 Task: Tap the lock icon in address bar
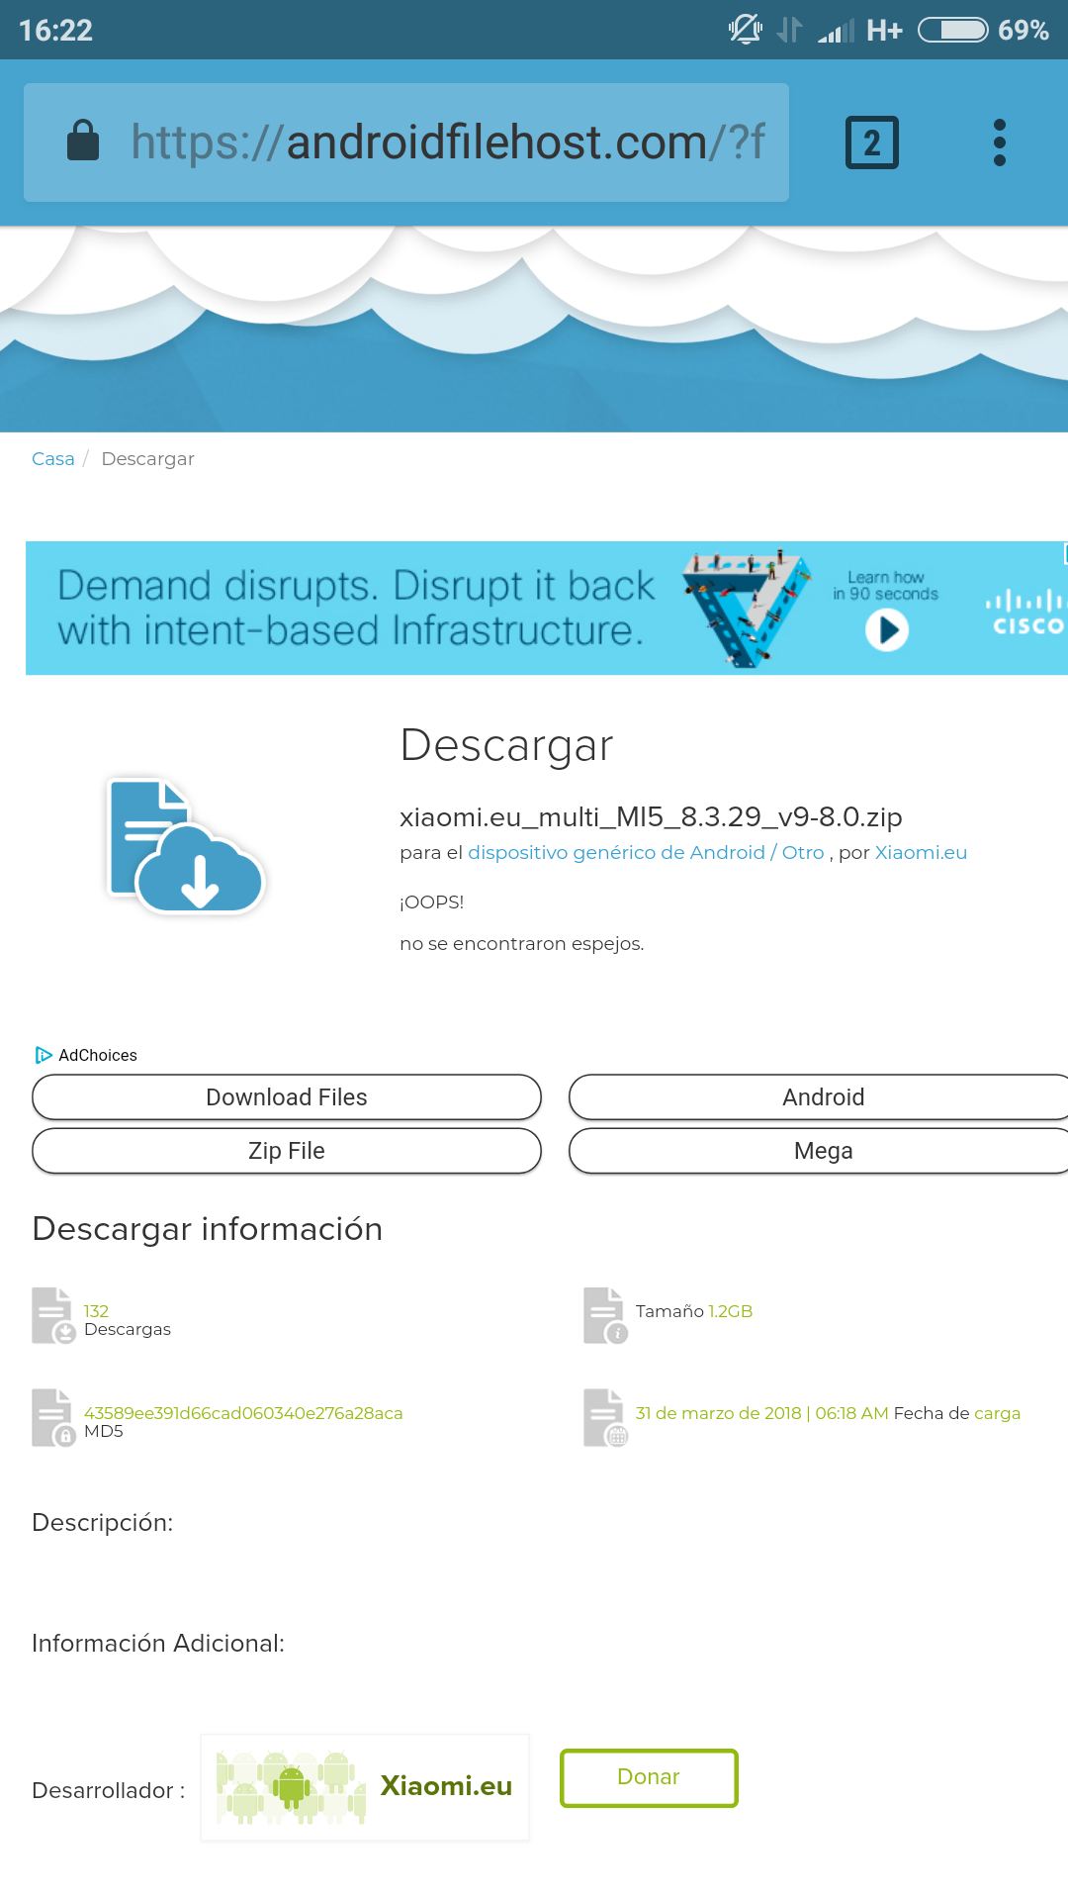click(83, 141)
